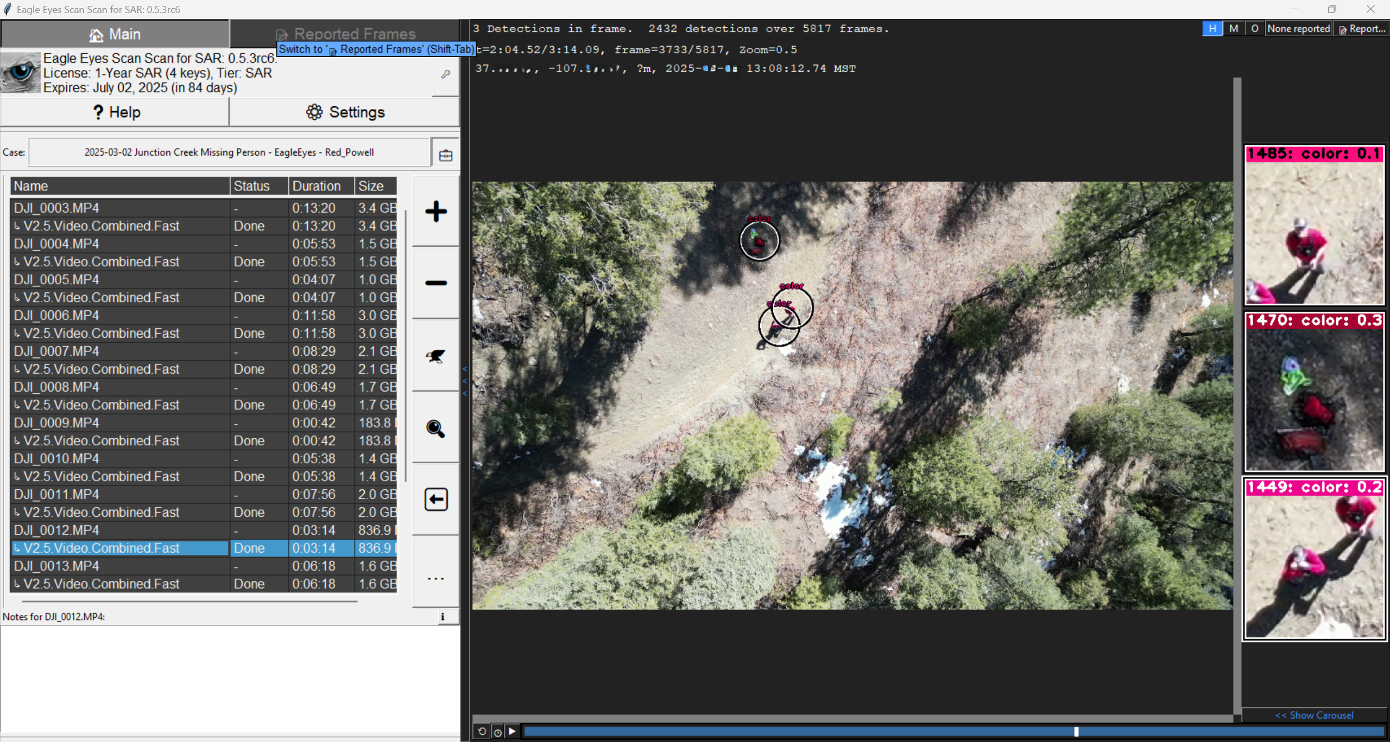Click the detection panel vertical scrollbar

pos(1237,396)
